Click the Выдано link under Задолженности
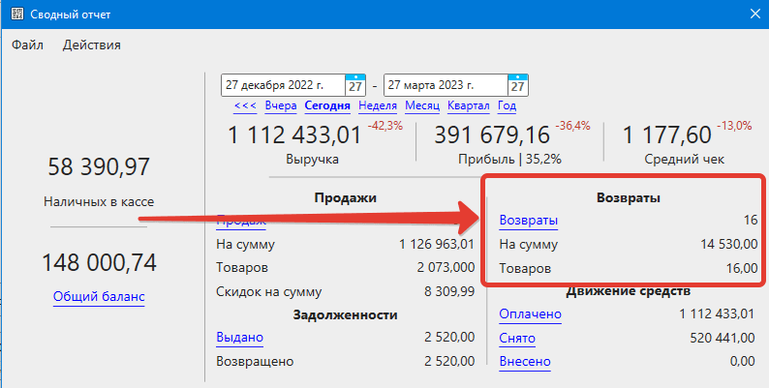Screen dimensions: 769x388 click(x=239, y=337)
